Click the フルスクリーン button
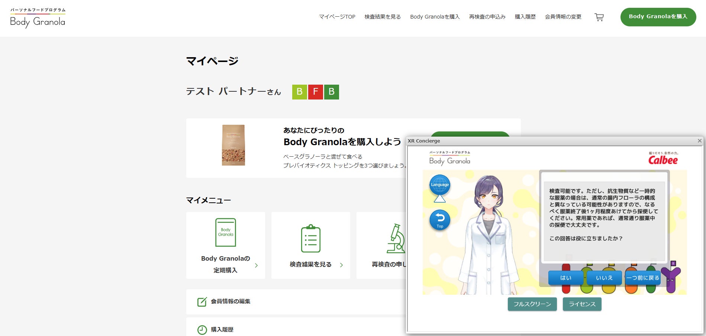 coord(532,304)
